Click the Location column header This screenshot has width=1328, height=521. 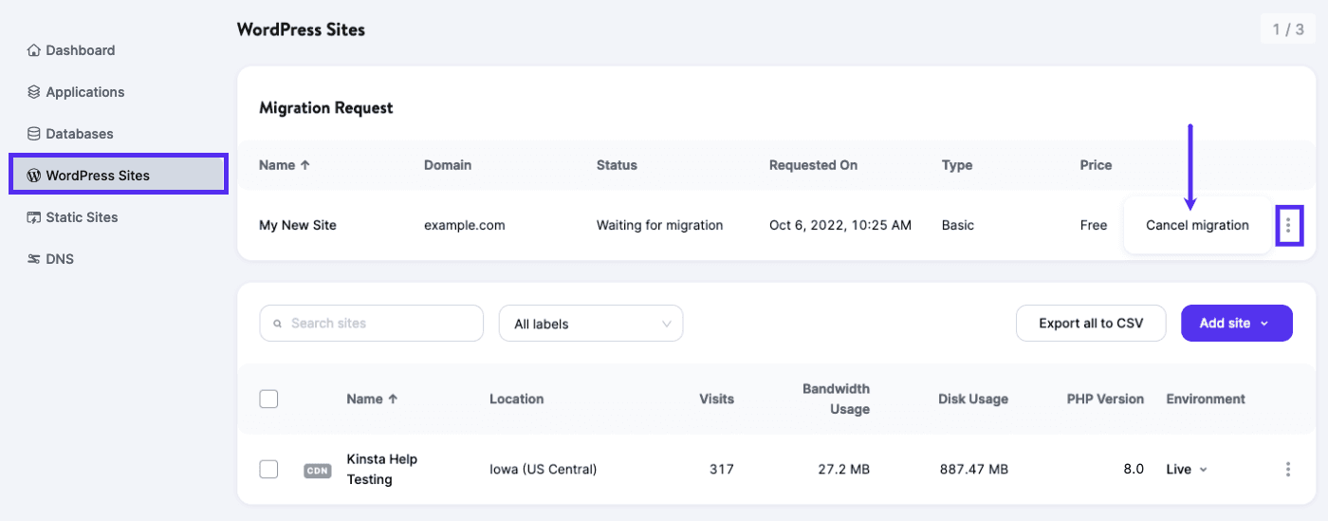[x=517, y=400]
